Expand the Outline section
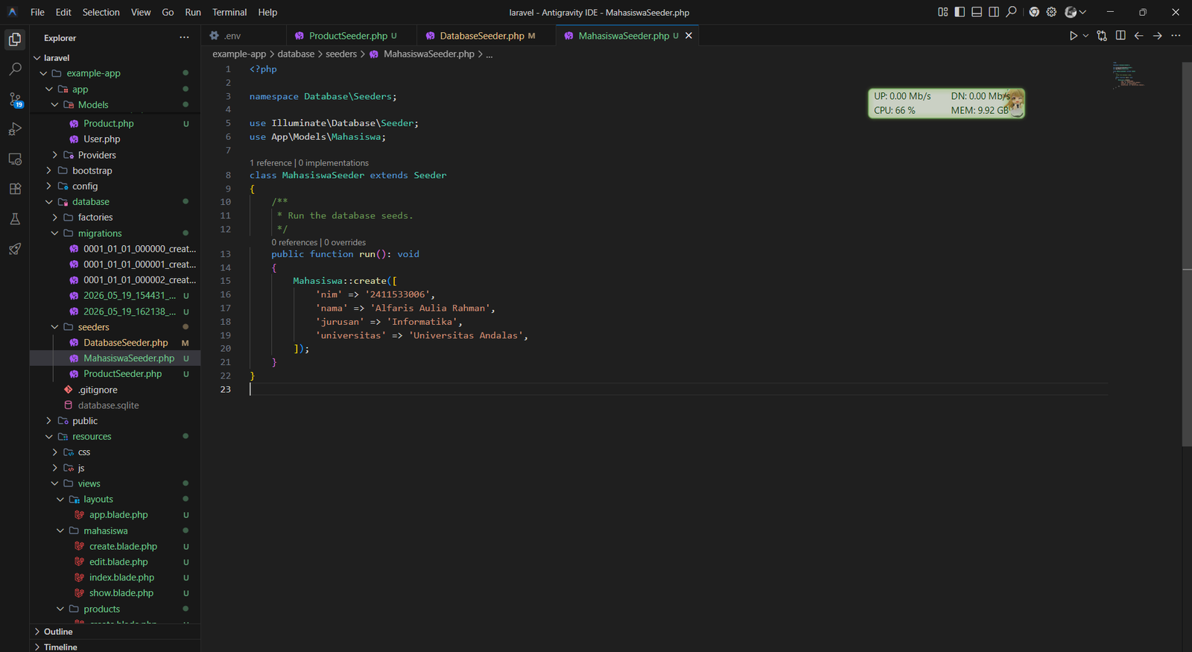The height and width of the screenshot is (652, 1192). [x=115, y=631]
